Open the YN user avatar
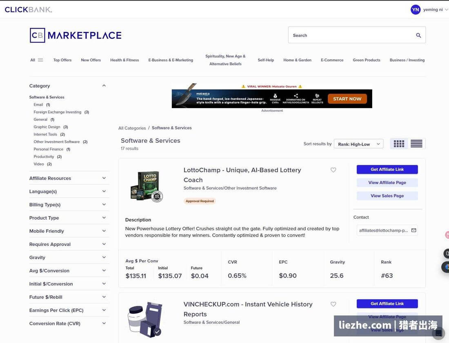Viewport: 449px width, 343px height. pos(415,9)
